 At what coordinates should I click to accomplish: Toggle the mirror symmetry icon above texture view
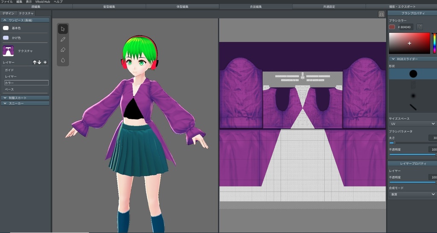[x=381, y=14]
